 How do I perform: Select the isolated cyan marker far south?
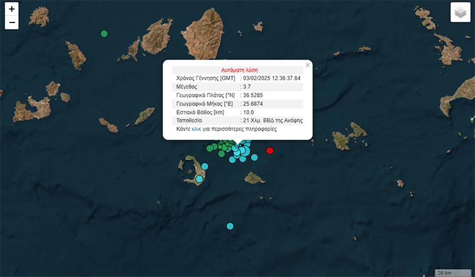click(230, 226)
